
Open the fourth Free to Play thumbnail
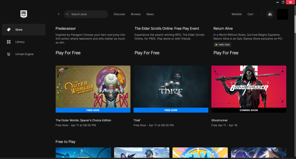coord(259,153)
